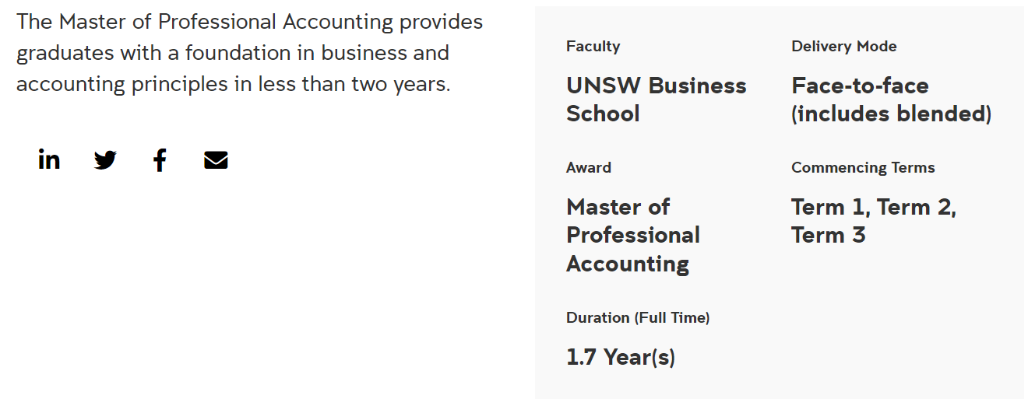Select the Master of Professional Accounting award value
The height and width of the screenshot is (399, 1028).
pyautogui.click(x=632, y=236)
